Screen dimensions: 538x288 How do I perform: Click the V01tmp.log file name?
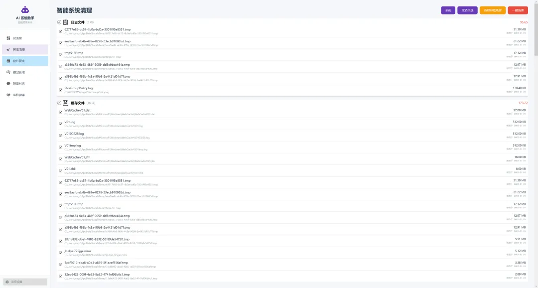click(73, 145)
